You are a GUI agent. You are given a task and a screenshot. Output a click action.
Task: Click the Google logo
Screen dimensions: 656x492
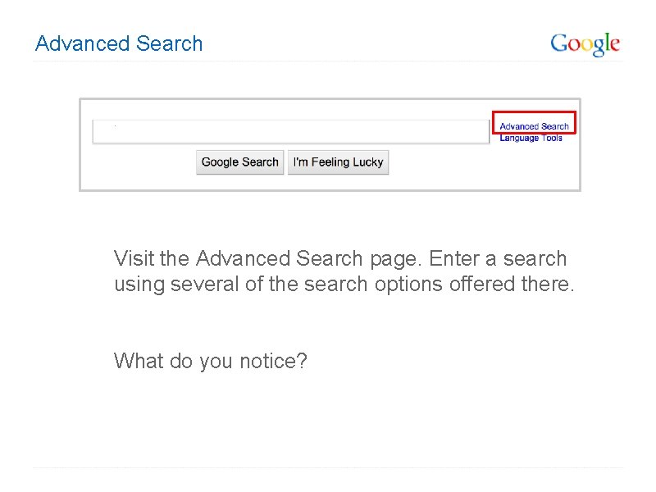tap(585, 43)
